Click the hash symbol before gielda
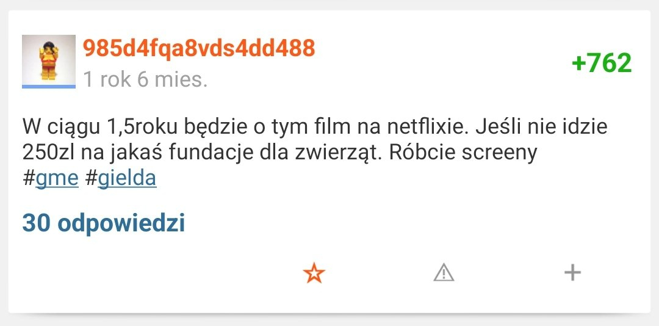Viewport: 659px width, 326px height. coord(91,179)
